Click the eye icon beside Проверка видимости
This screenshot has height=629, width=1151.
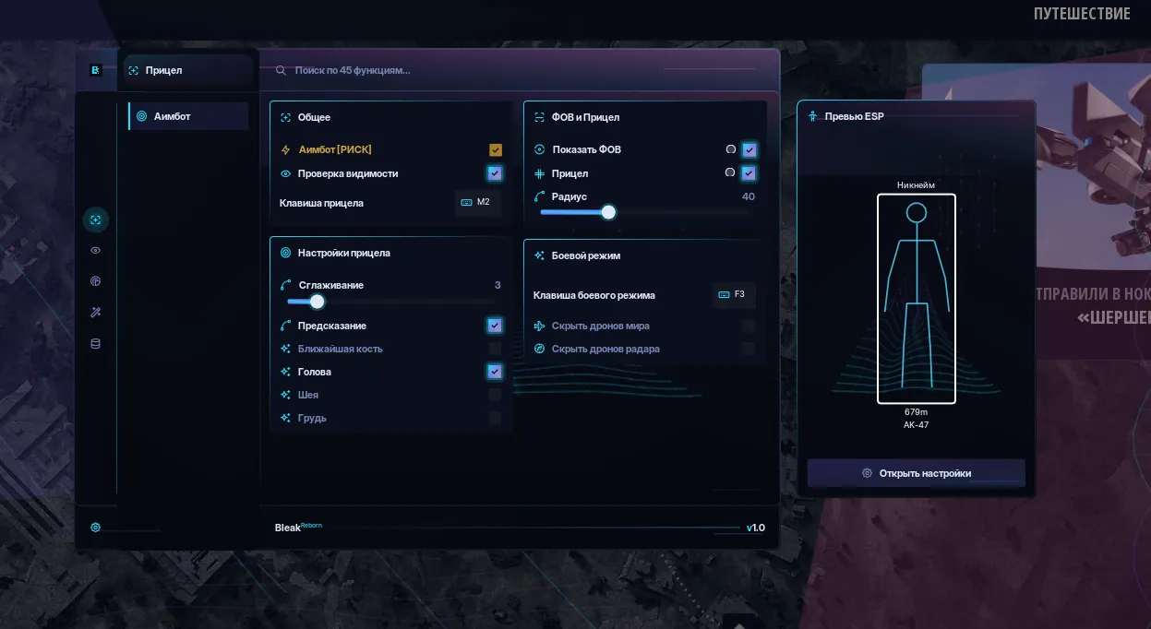285,173
